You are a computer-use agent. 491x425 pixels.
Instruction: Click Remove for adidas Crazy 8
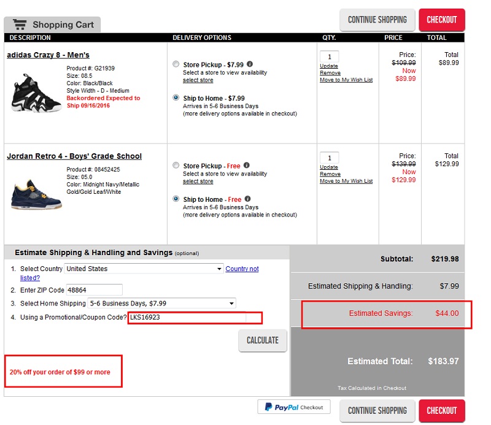coord(330,72)
